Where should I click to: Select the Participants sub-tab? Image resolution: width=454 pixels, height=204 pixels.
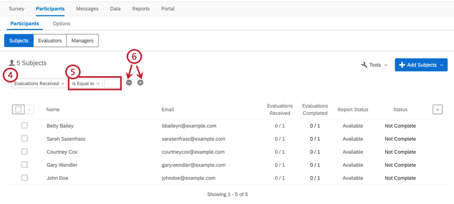25,23
